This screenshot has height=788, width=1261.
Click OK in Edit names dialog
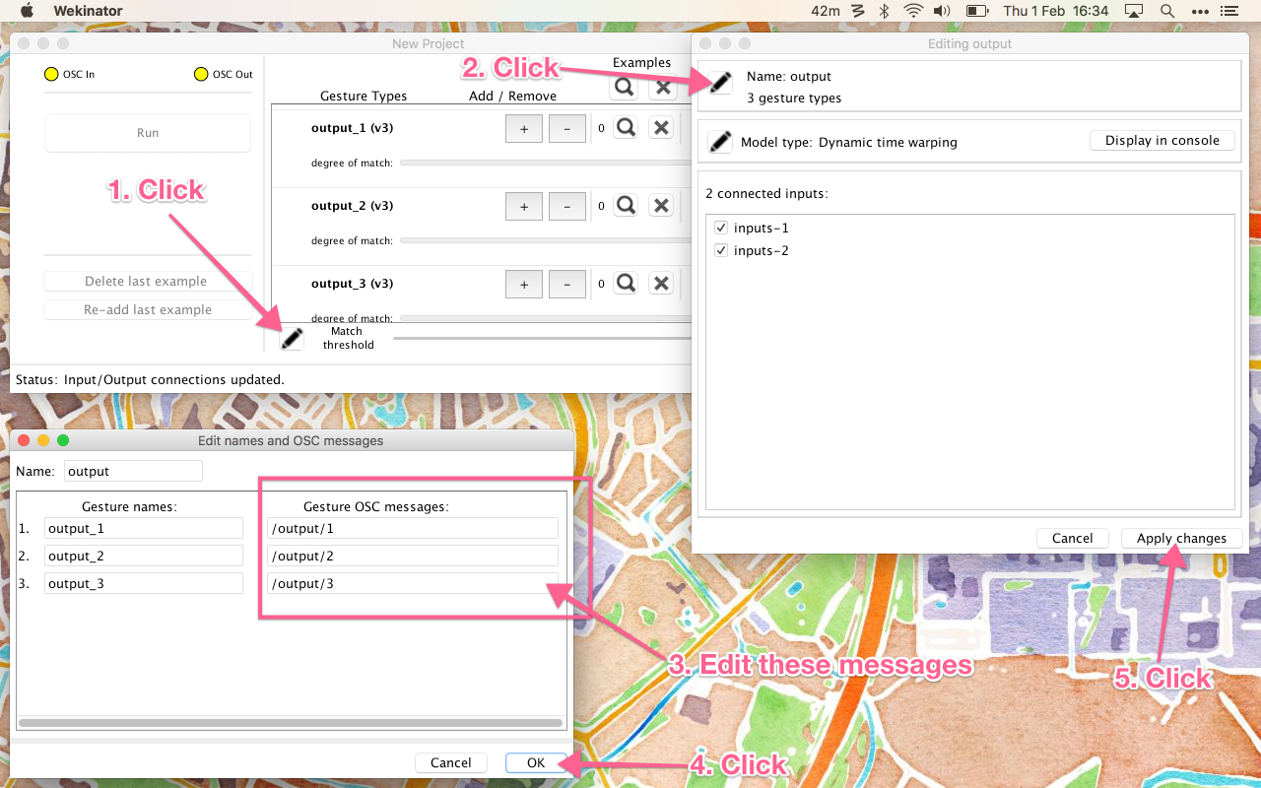(x=536, y=762)
